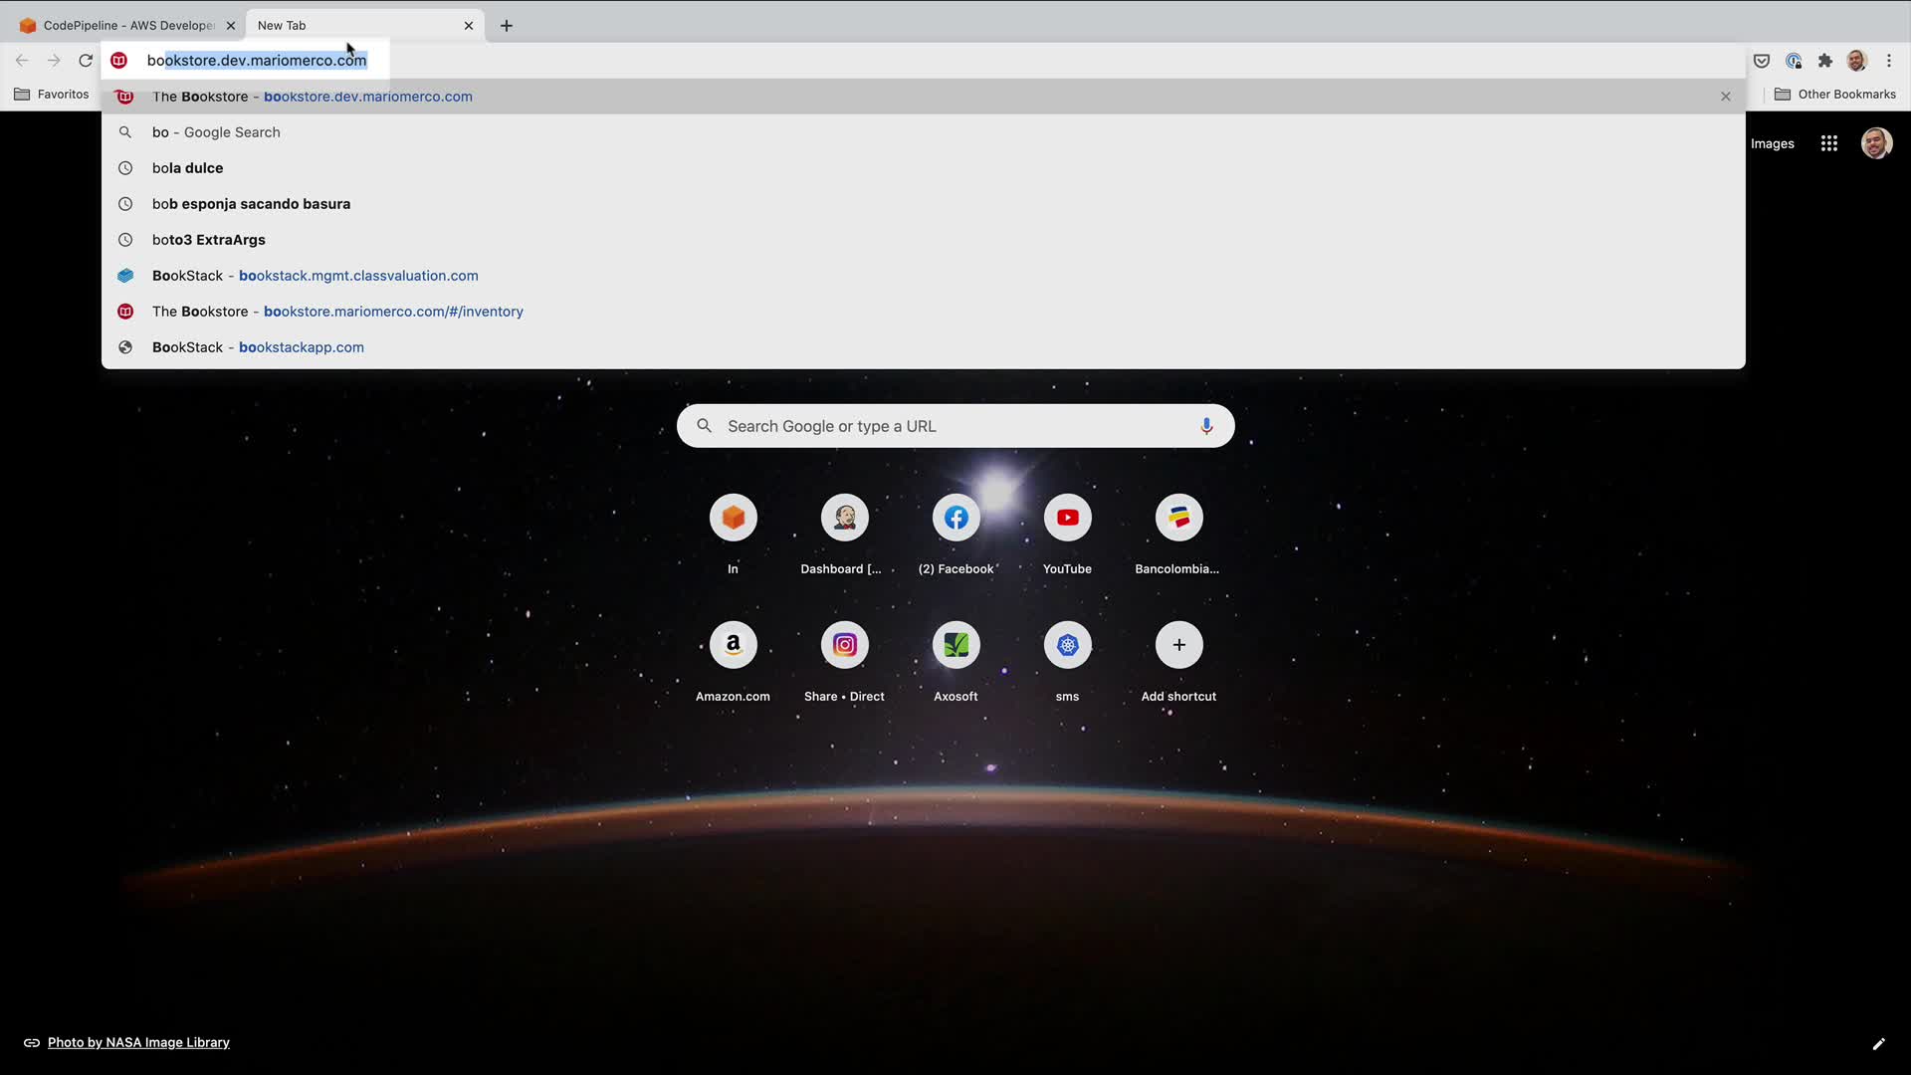Remove the bookstore.dev.mariomerco.com suggestion
The width and height of the screenshot is (1911, 1075).
(x=1725, y=97)
